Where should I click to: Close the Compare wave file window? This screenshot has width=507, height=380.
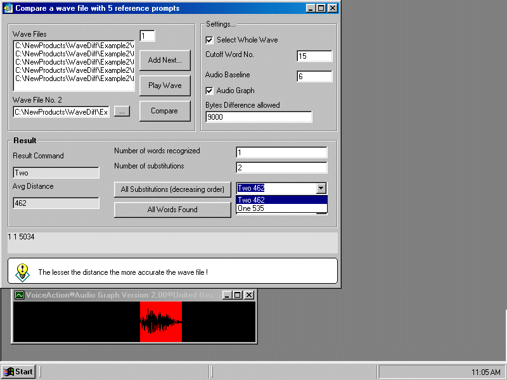coord(332,8)
